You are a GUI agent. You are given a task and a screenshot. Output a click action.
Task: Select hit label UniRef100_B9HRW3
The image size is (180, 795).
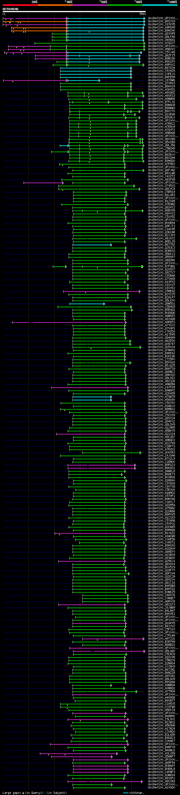pos(161,108)
